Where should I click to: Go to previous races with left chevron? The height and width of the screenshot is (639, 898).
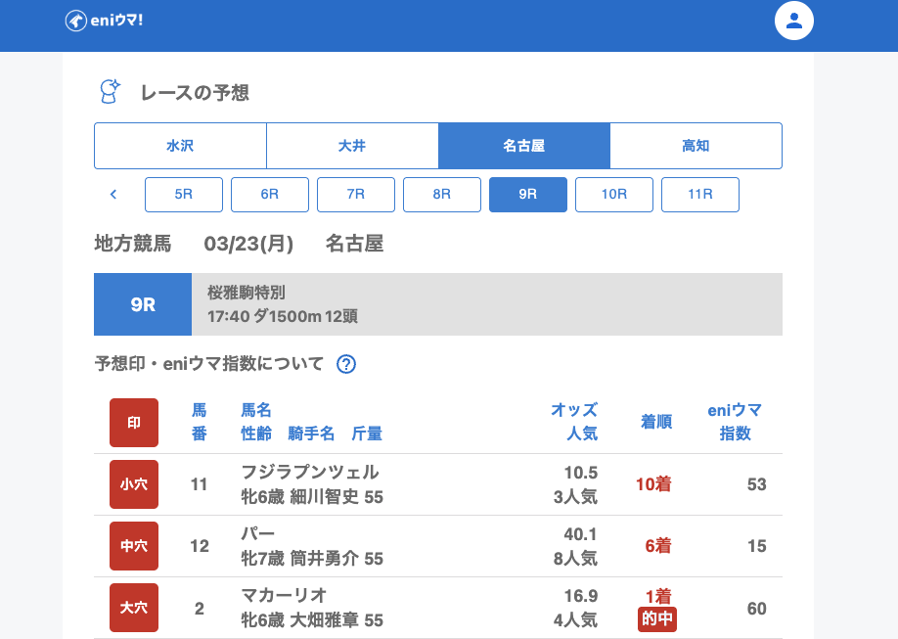[x=113, y=195]
